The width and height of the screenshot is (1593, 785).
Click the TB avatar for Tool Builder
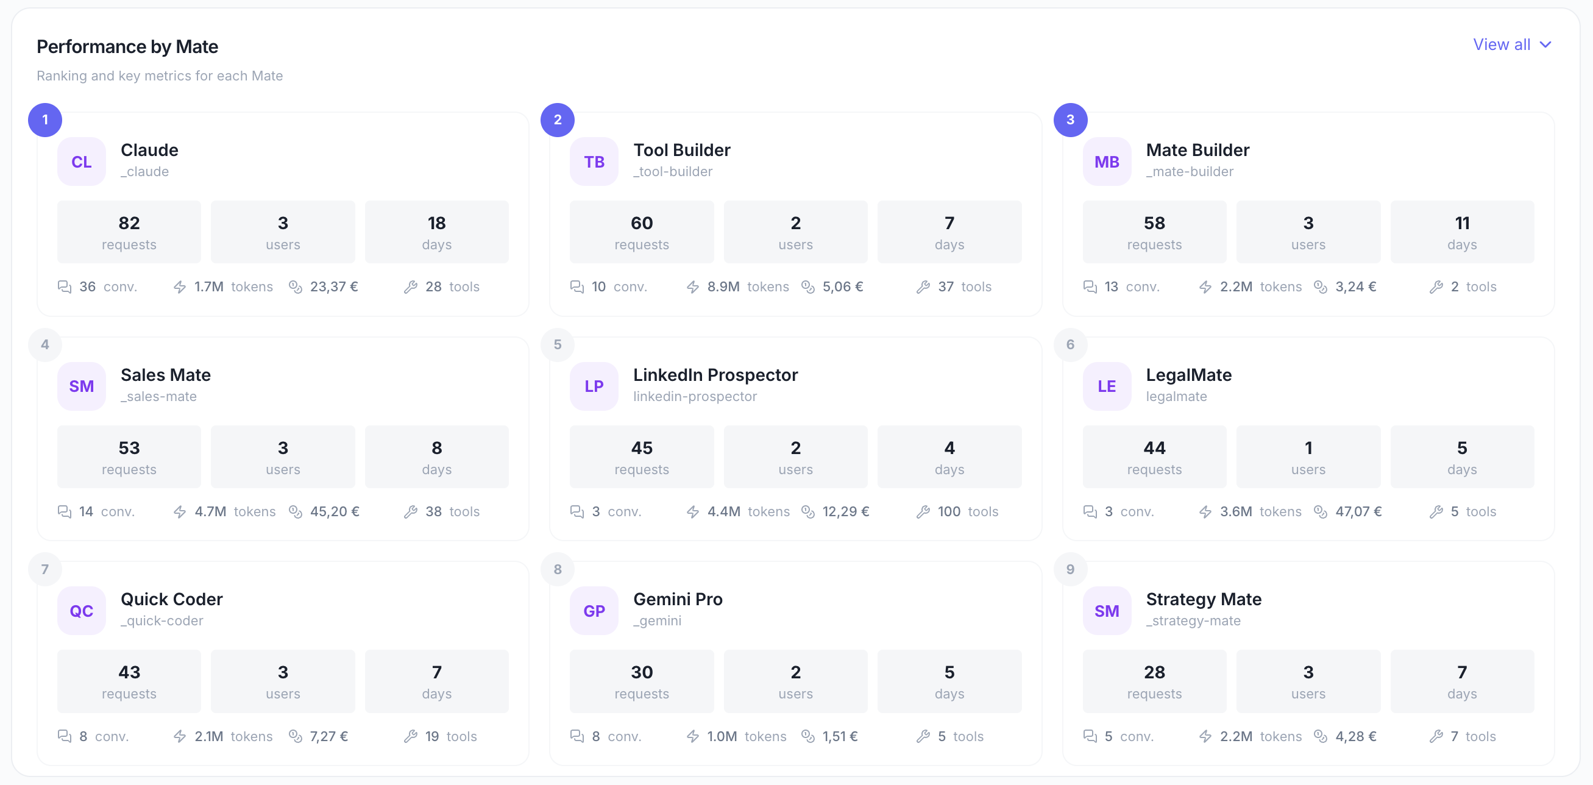coord(594,162)
